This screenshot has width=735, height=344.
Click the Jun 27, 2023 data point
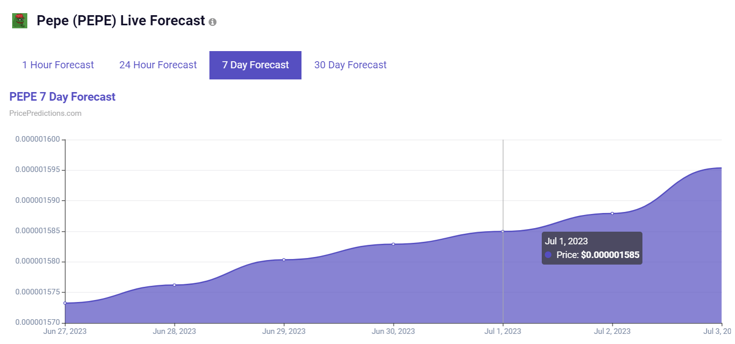(x=65, y=303)
